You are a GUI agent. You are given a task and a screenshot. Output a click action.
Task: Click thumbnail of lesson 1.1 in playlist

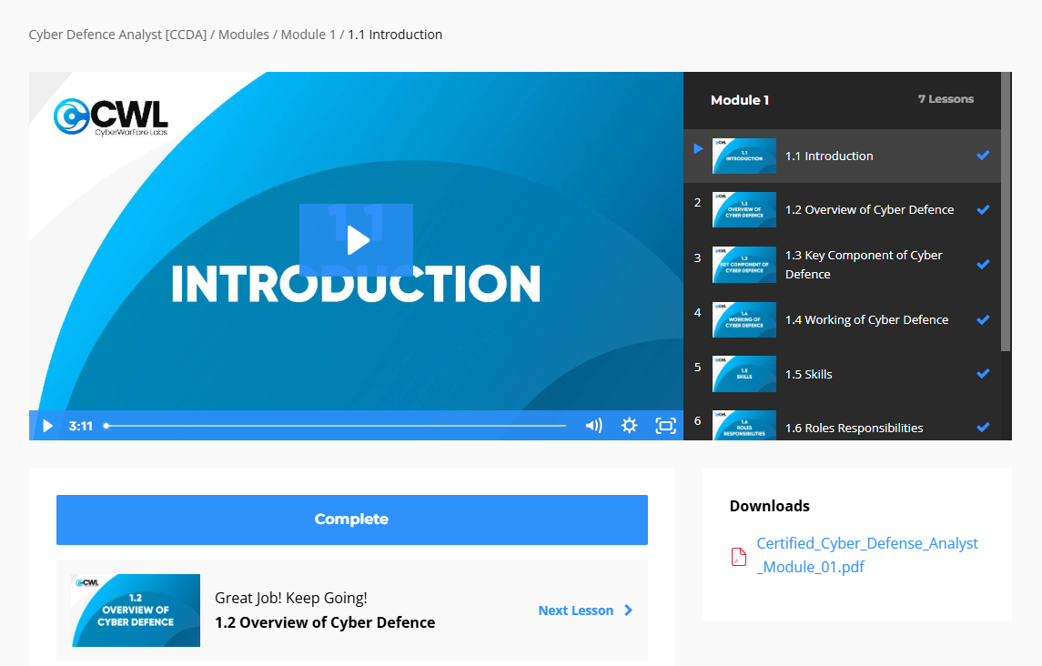tap(744, 156)
